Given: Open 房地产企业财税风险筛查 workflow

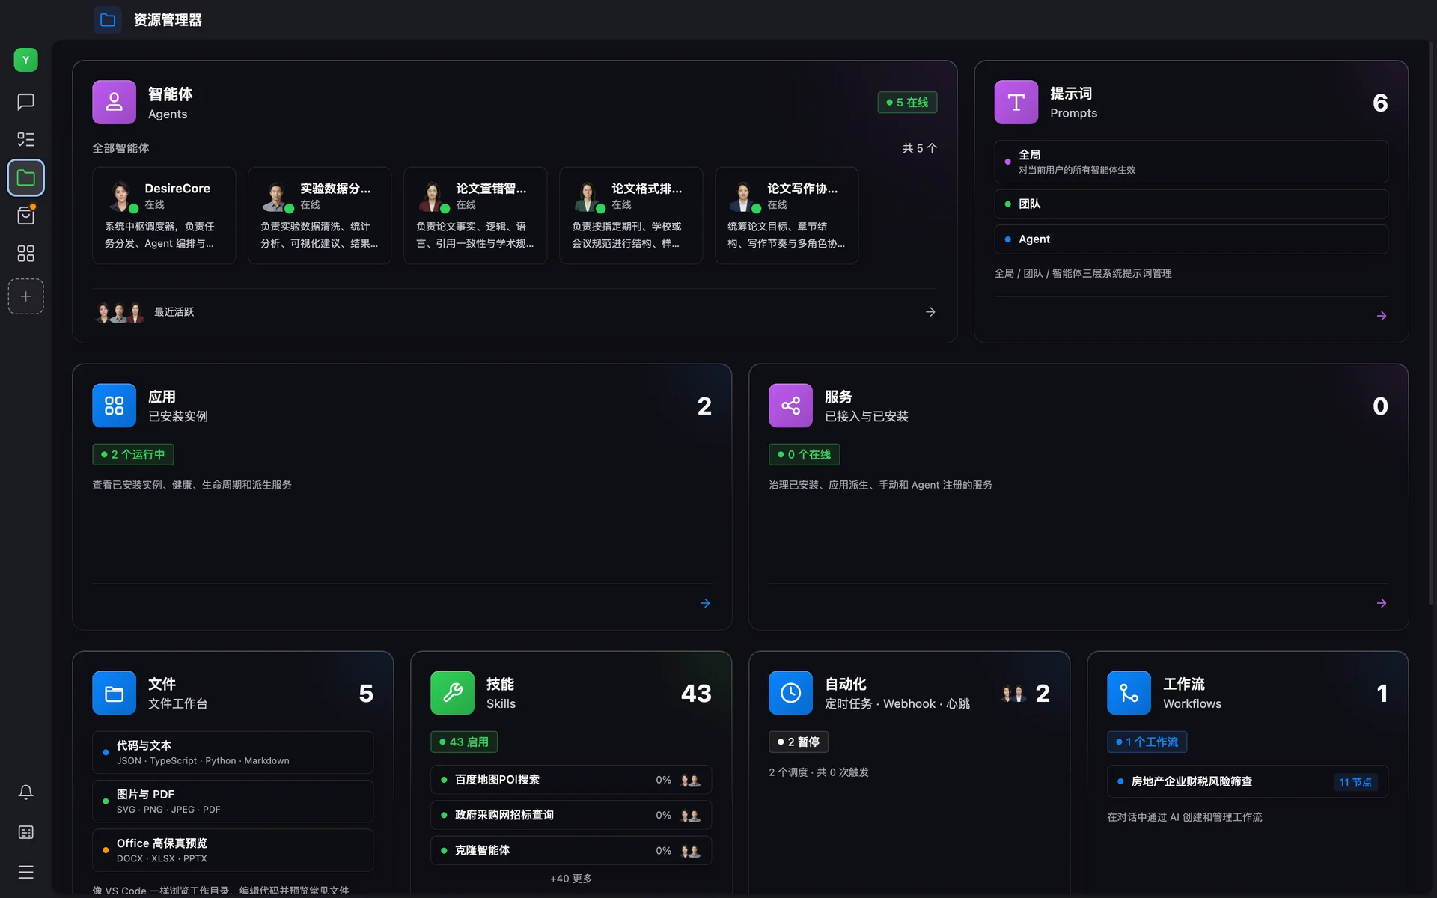Looking at the screenshot, I should [1248, 781].
